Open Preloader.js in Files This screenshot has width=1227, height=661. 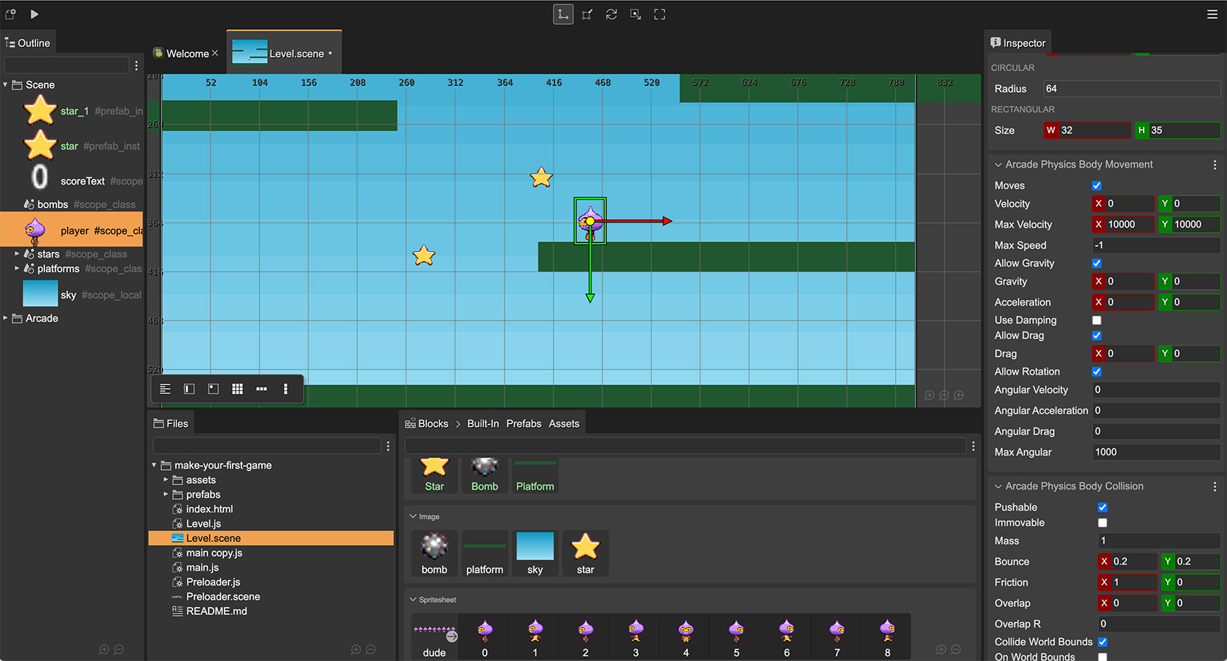point(213,582)
